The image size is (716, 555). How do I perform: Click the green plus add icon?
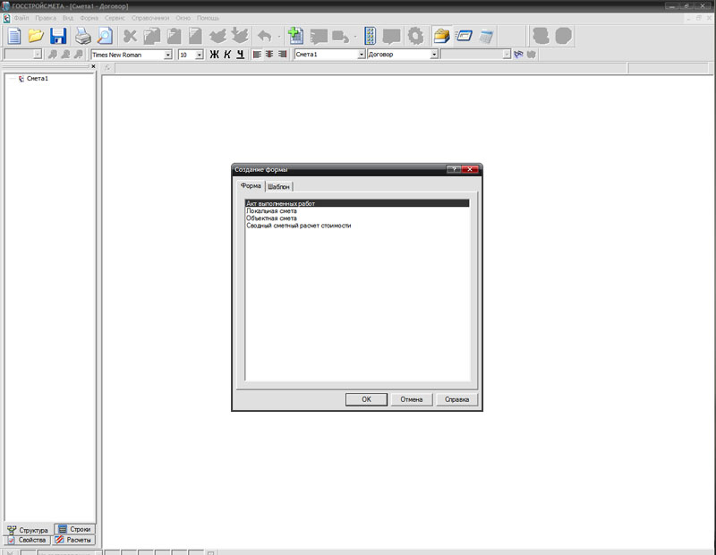point(295,36)
